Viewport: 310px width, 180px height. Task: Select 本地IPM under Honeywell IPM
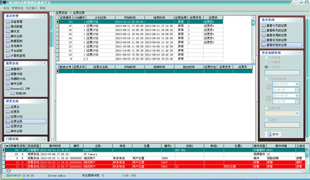20,93
